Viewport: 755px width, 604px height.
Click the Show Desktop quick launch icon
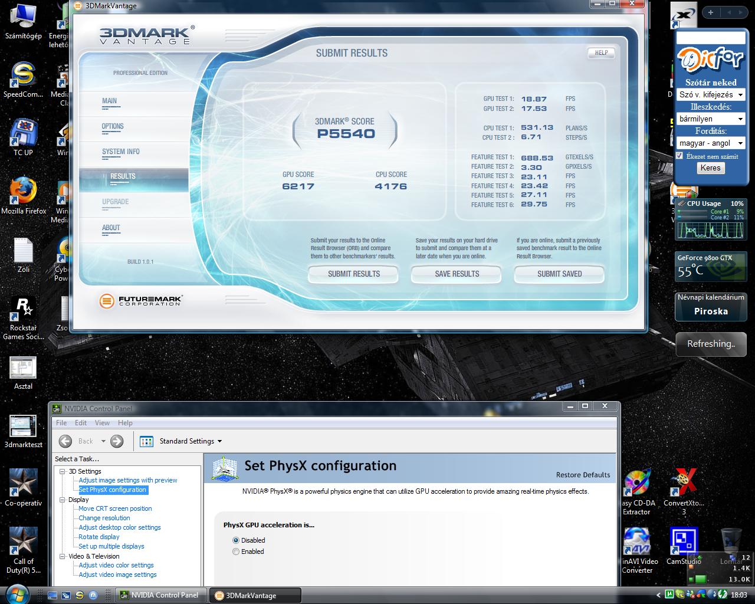[x=52, y=595]
